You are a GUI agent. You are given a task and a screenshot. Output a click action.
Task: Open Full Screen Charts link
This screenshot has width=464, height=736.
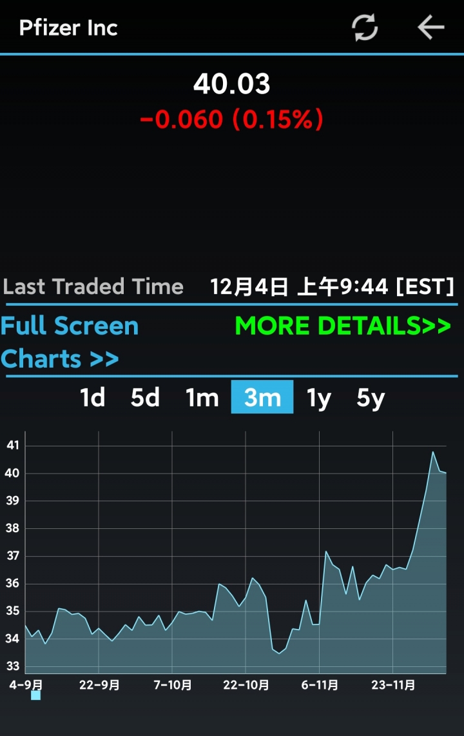coord(70,342)
